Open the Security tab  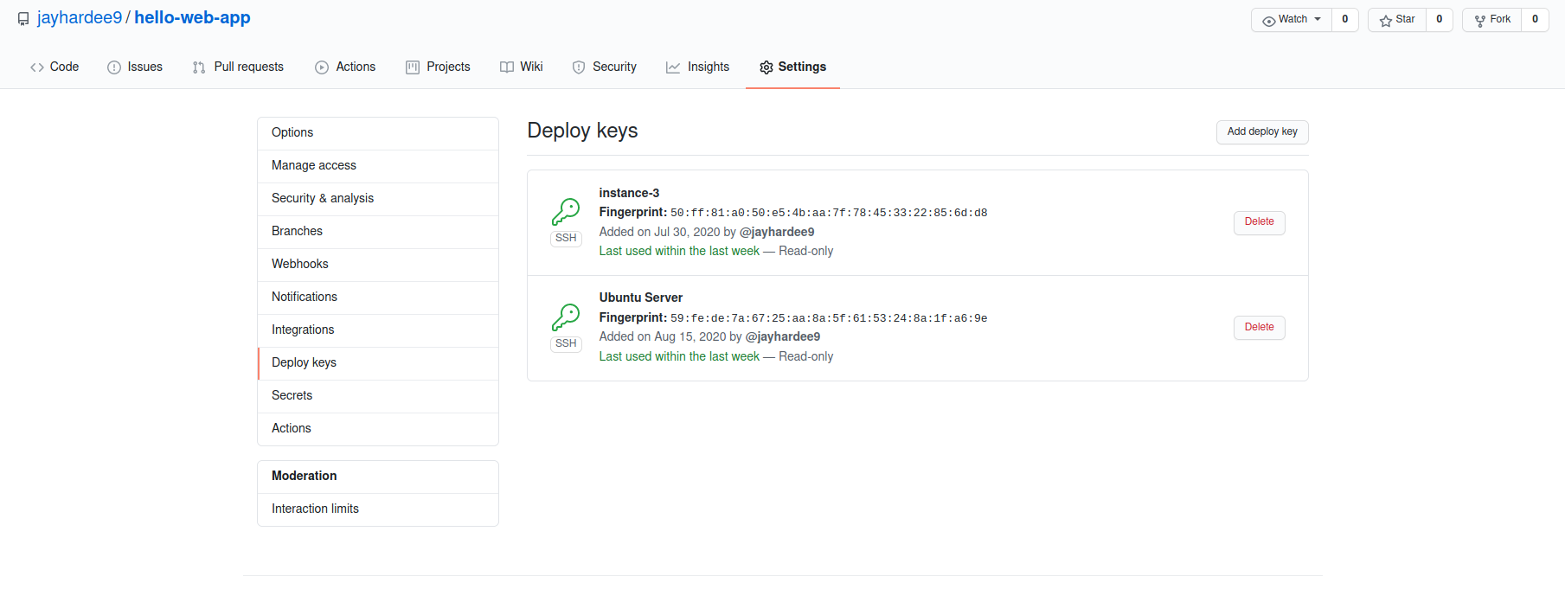click(605, 67)
